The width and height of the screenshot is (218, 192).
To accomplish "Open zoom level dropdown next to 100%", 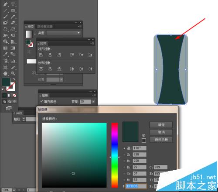I will pyautogui.click(x=14, y=190).
